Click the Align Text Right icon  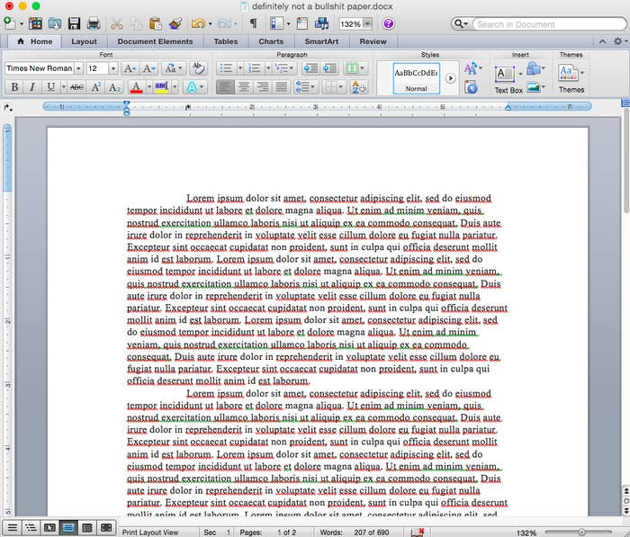(x=263, y=86)
